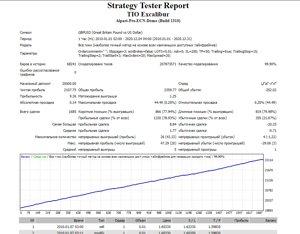Screen dimensions: 300x234
Task: Click largest profit trade value 8.84
Action: [173, 124]
